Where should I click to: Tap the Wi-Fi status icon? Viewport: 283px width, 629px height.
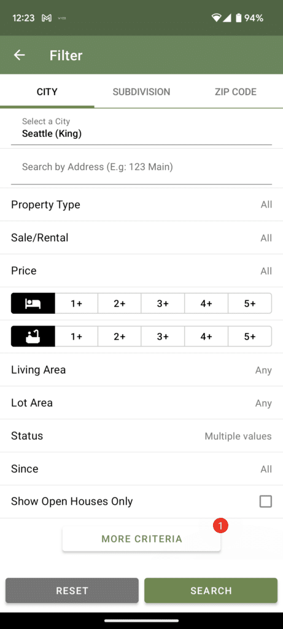[217, 18]
